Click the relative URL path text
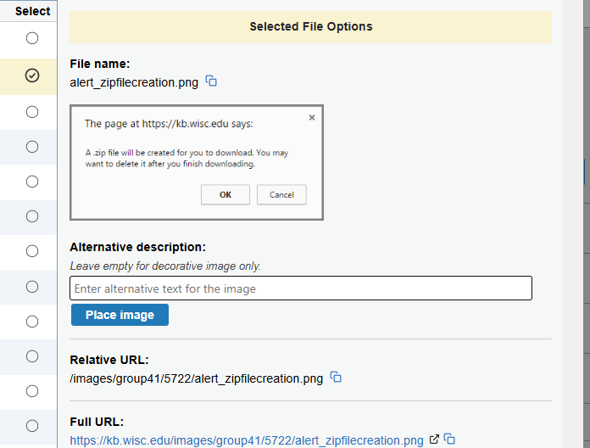The width and height of the screenshot is (590, 448). (x=196, y=378)
